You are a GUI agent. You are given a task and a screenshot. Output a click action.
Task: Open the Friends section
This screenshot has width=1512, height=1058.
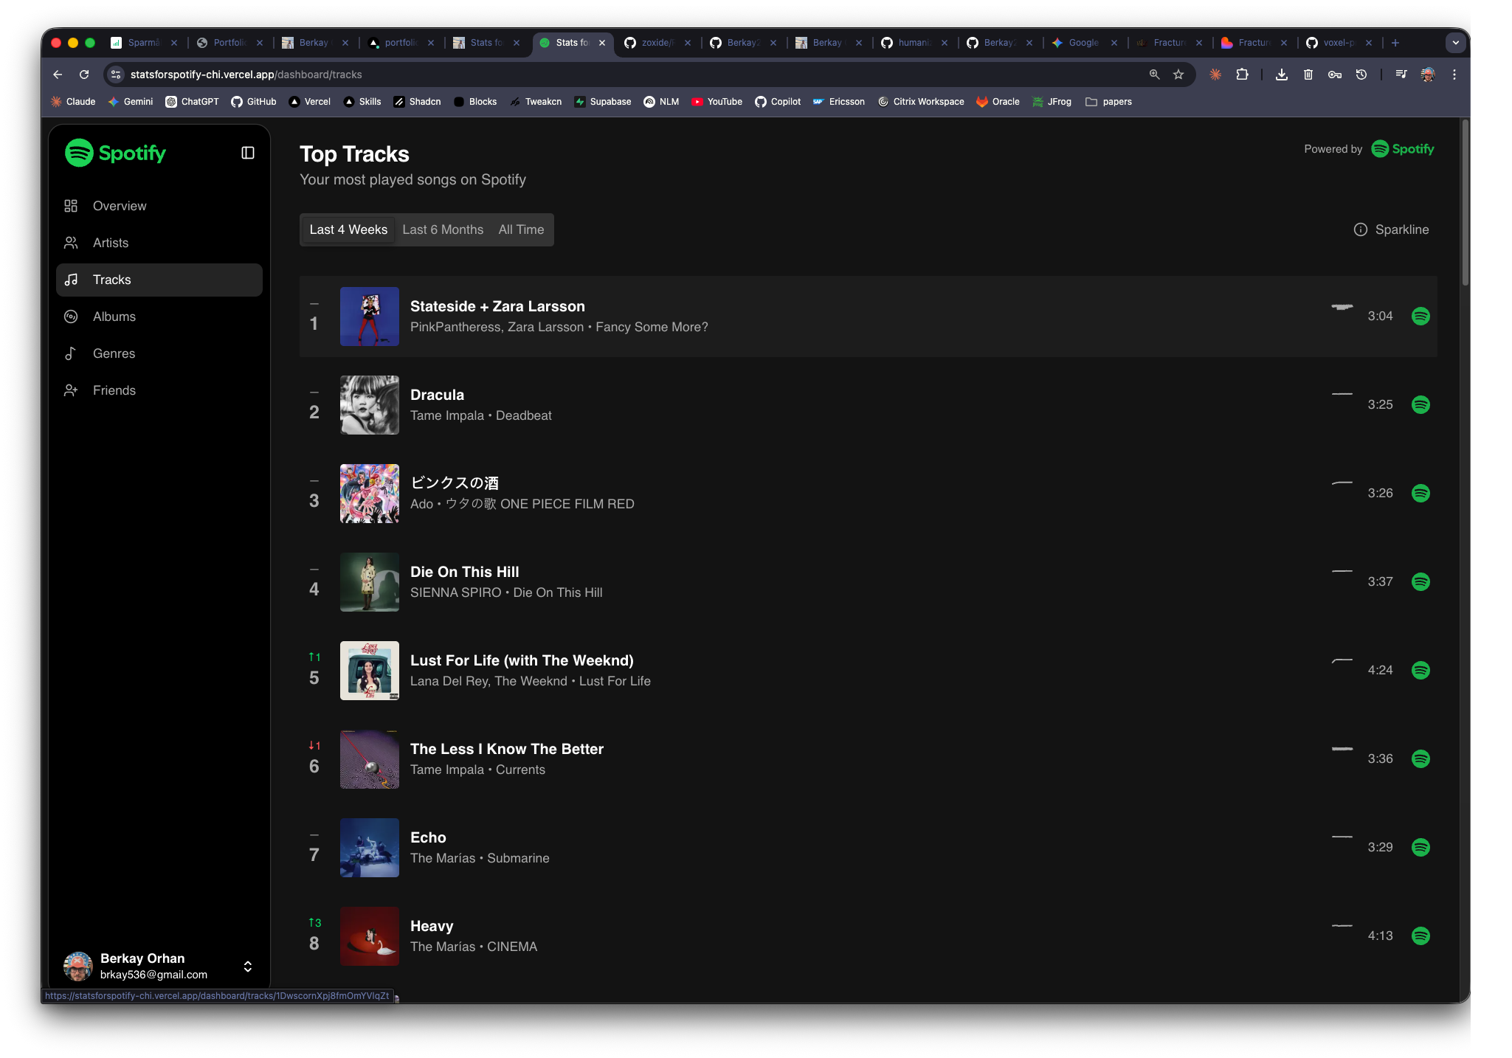114,390
